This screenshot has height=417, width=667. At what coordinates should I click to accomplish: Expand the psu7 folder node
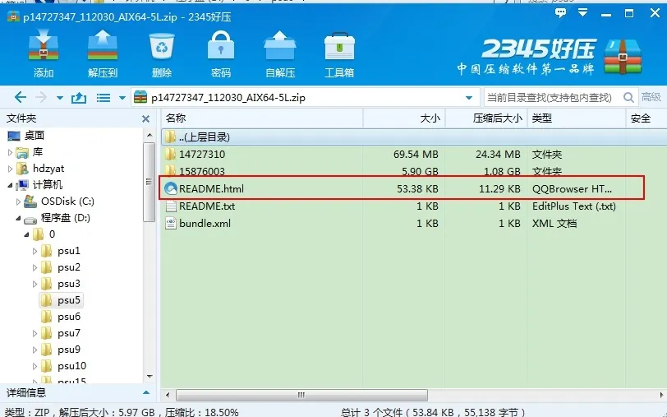(x=34, y=333)
